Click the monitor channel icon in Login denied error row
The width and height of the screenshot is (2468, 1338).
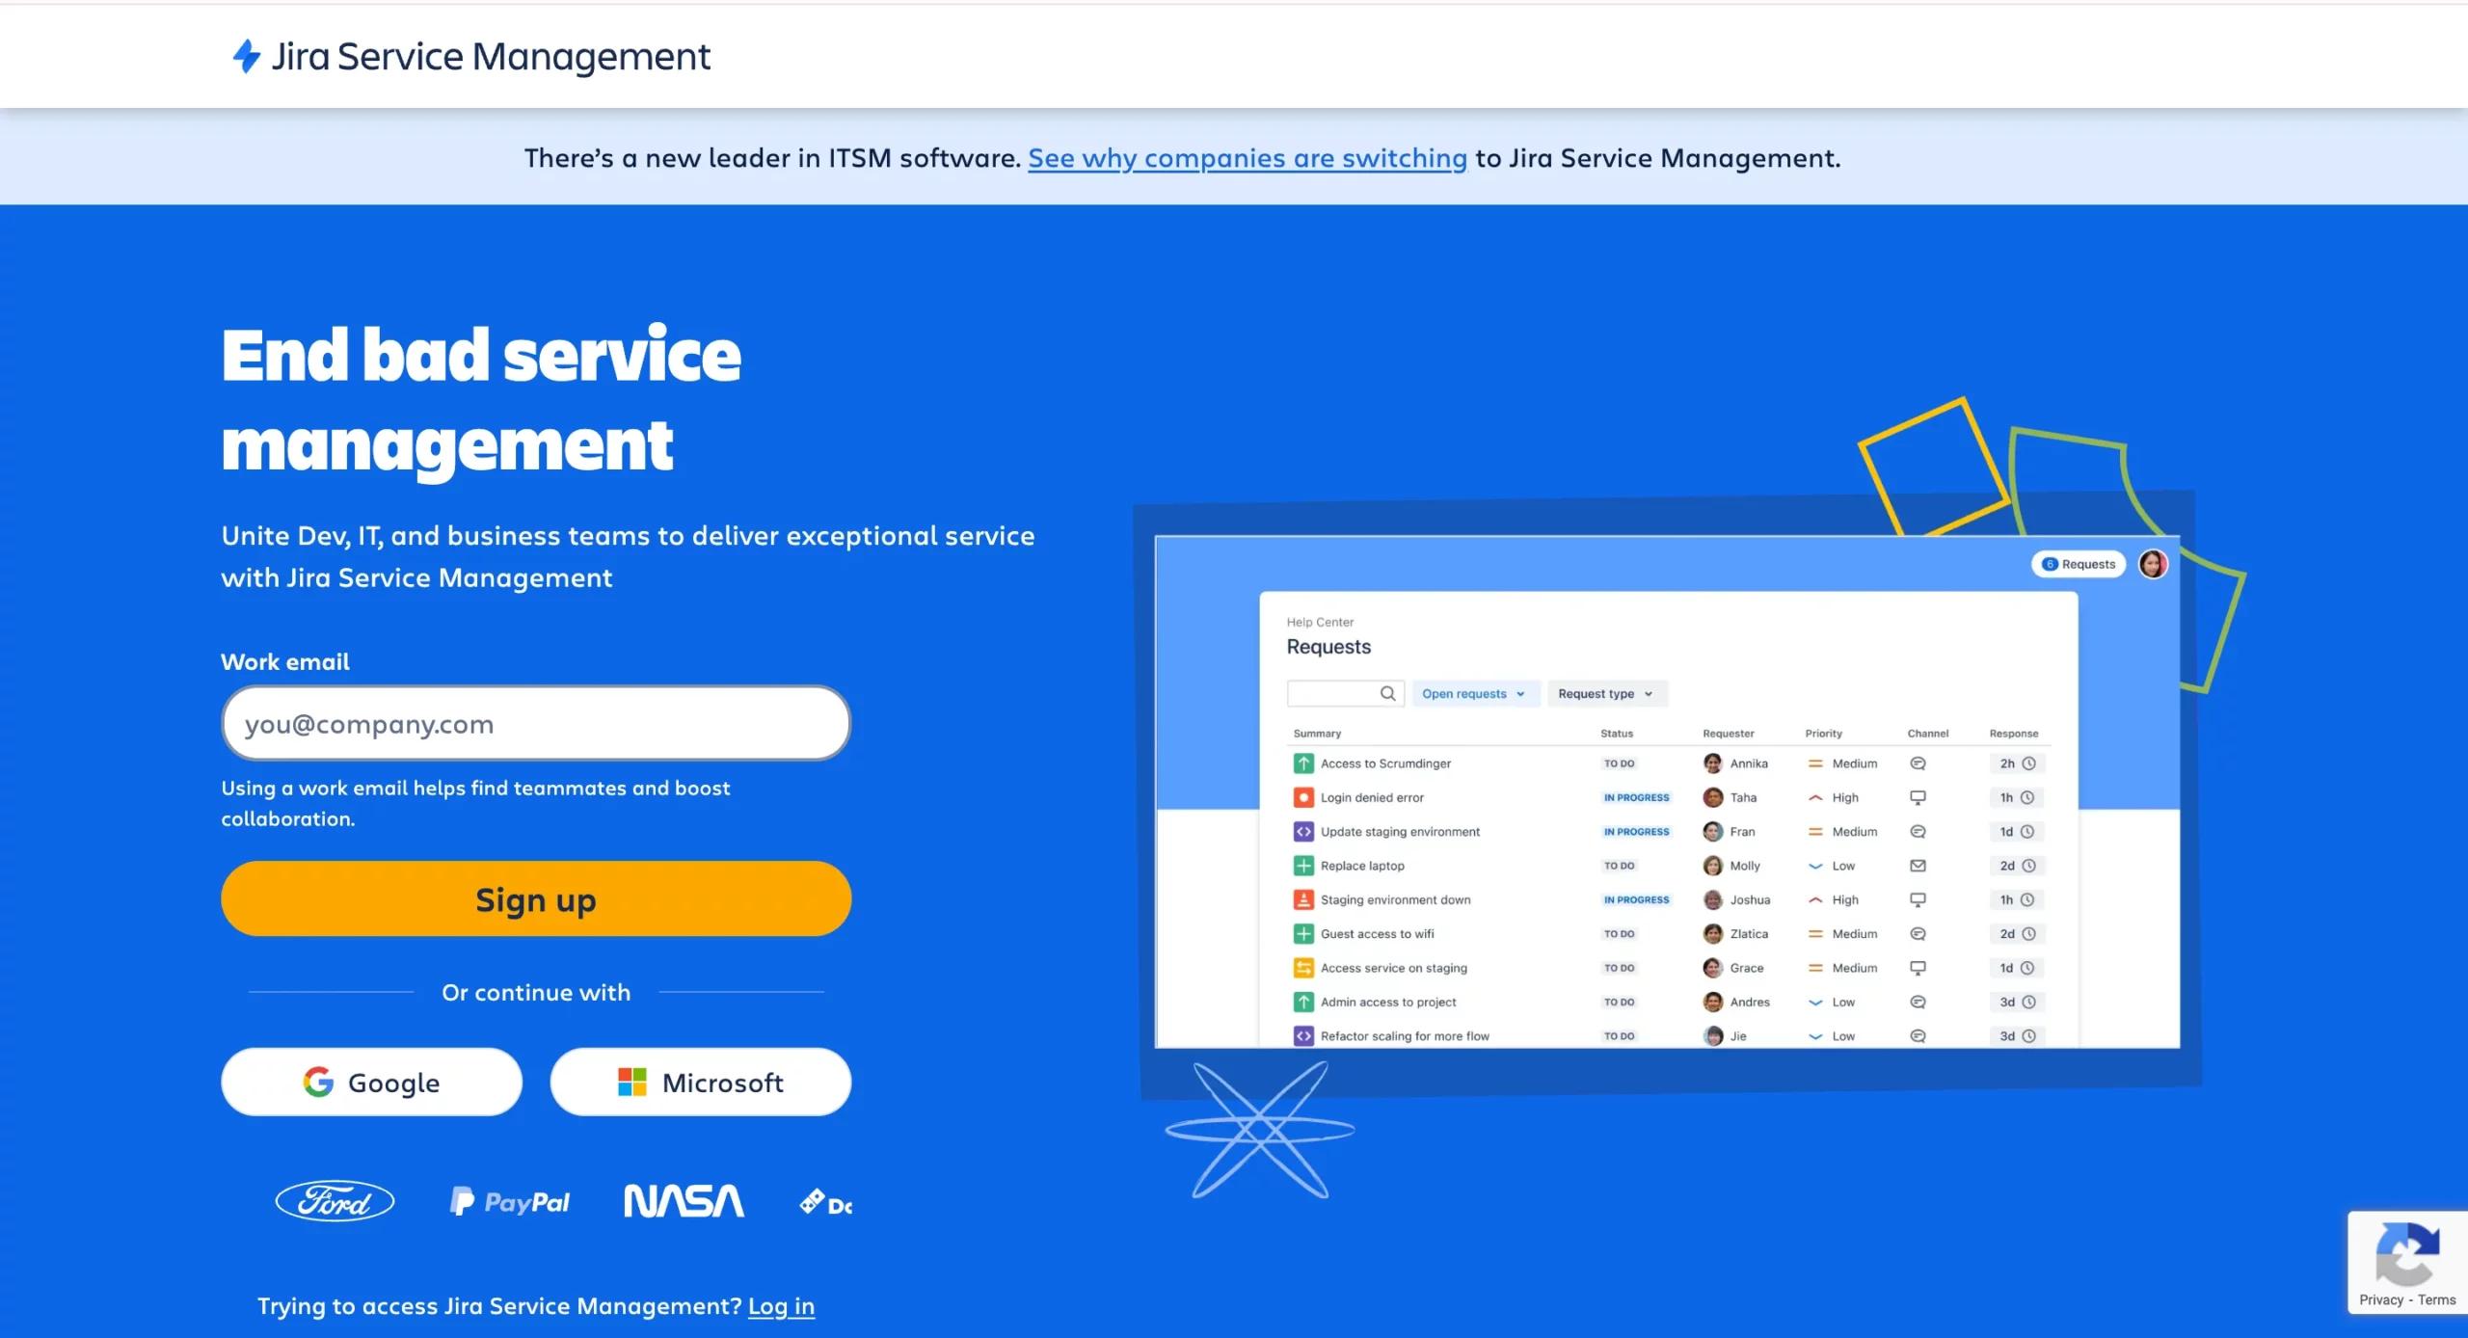point(1918,797)
